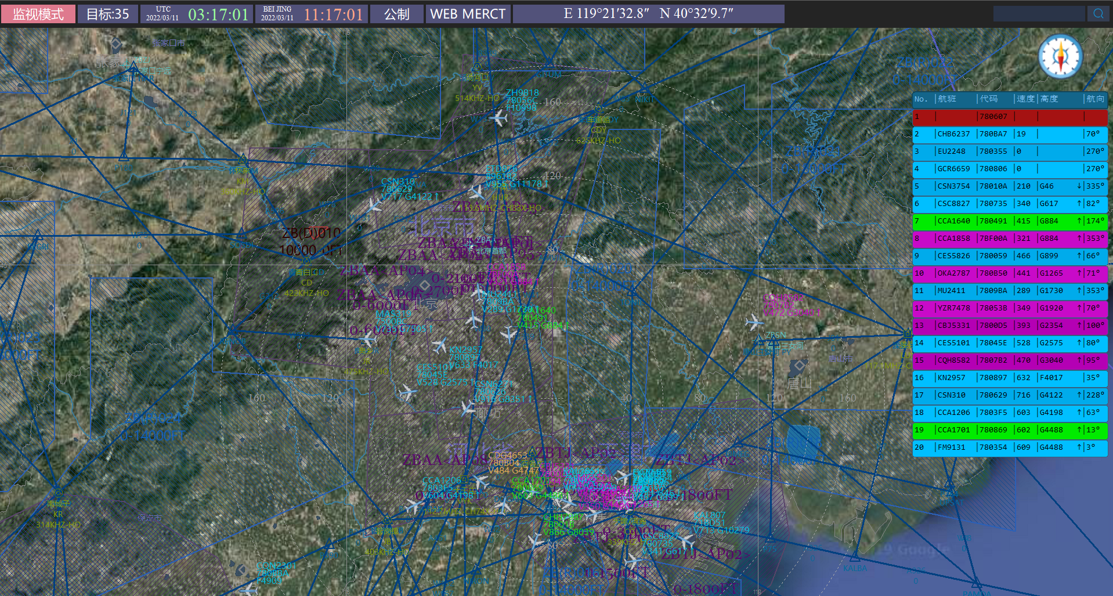Select the CSN310 aircraft icon on map
Image resolution: width=1113 pixels, height=596 pixels.
375,204
